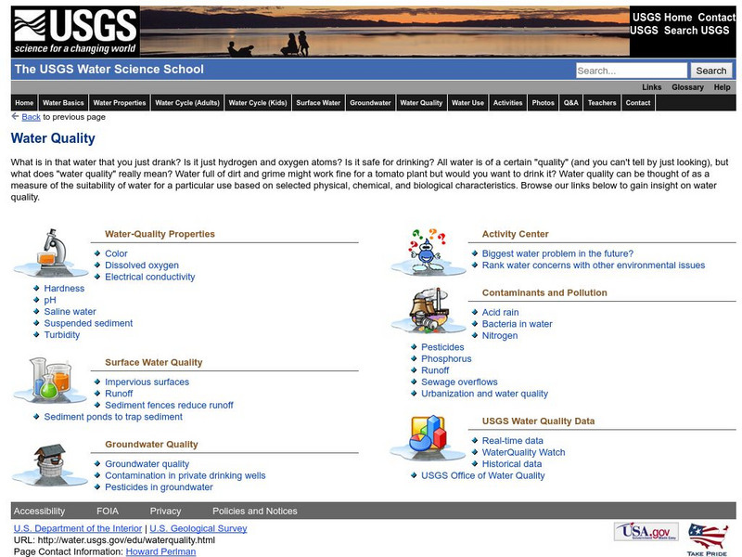Screen dimensions: 742x557
Task: Open the microscope icon for Water-Quality Properties
Action: (x=51, y=253)
